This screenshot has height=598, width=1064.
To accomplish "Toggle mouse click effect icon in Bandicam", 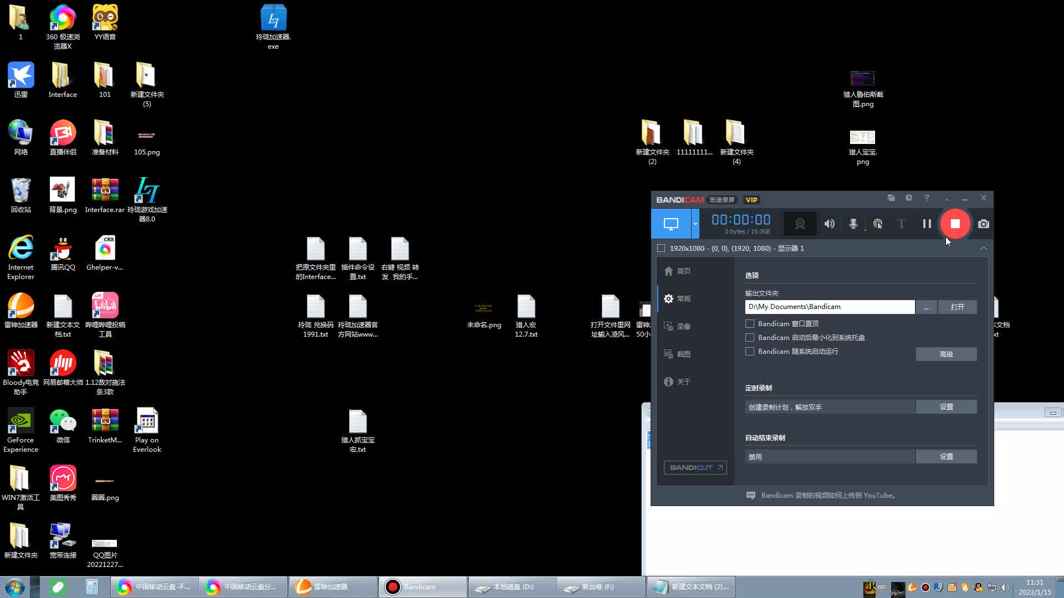I will [x=878, y=224].
